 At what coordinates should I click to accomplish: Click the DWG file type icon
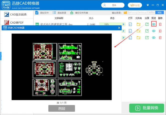(x=37, y=24)
